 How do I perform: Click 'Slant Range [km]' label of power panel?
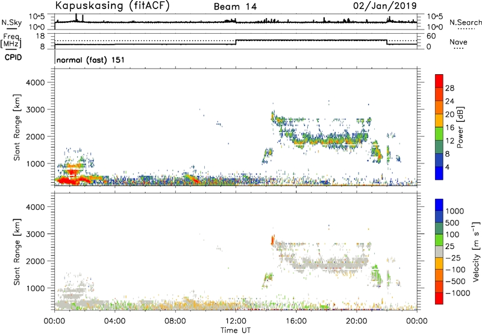(x=17, y=127)
